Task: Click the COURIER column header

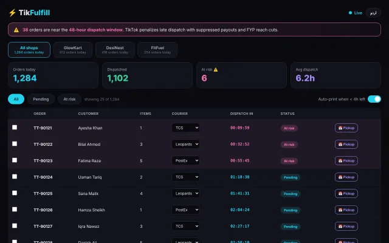Action: [x=180, y=114]
